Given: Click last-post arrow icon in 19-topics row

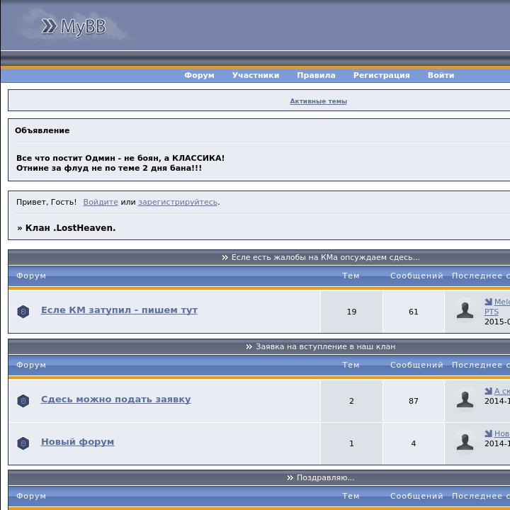Looking at the screenshot, I should 489,302.
